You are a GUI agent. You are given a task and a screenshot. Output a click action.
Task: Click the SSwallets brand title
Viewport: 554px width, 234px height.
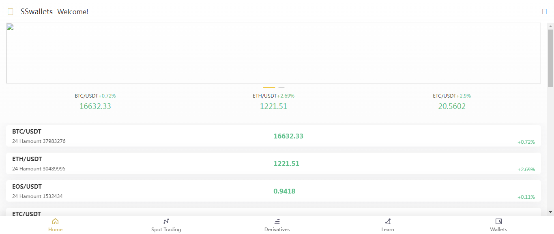(x=37, y=12)
